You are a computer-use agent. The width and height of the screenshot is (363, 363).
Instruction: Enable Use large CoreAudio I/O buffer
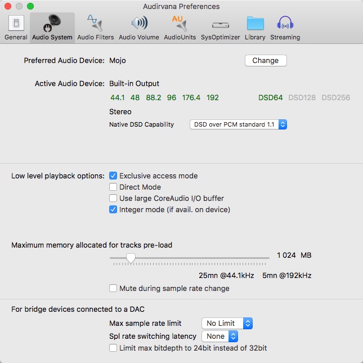pos(113,198)
